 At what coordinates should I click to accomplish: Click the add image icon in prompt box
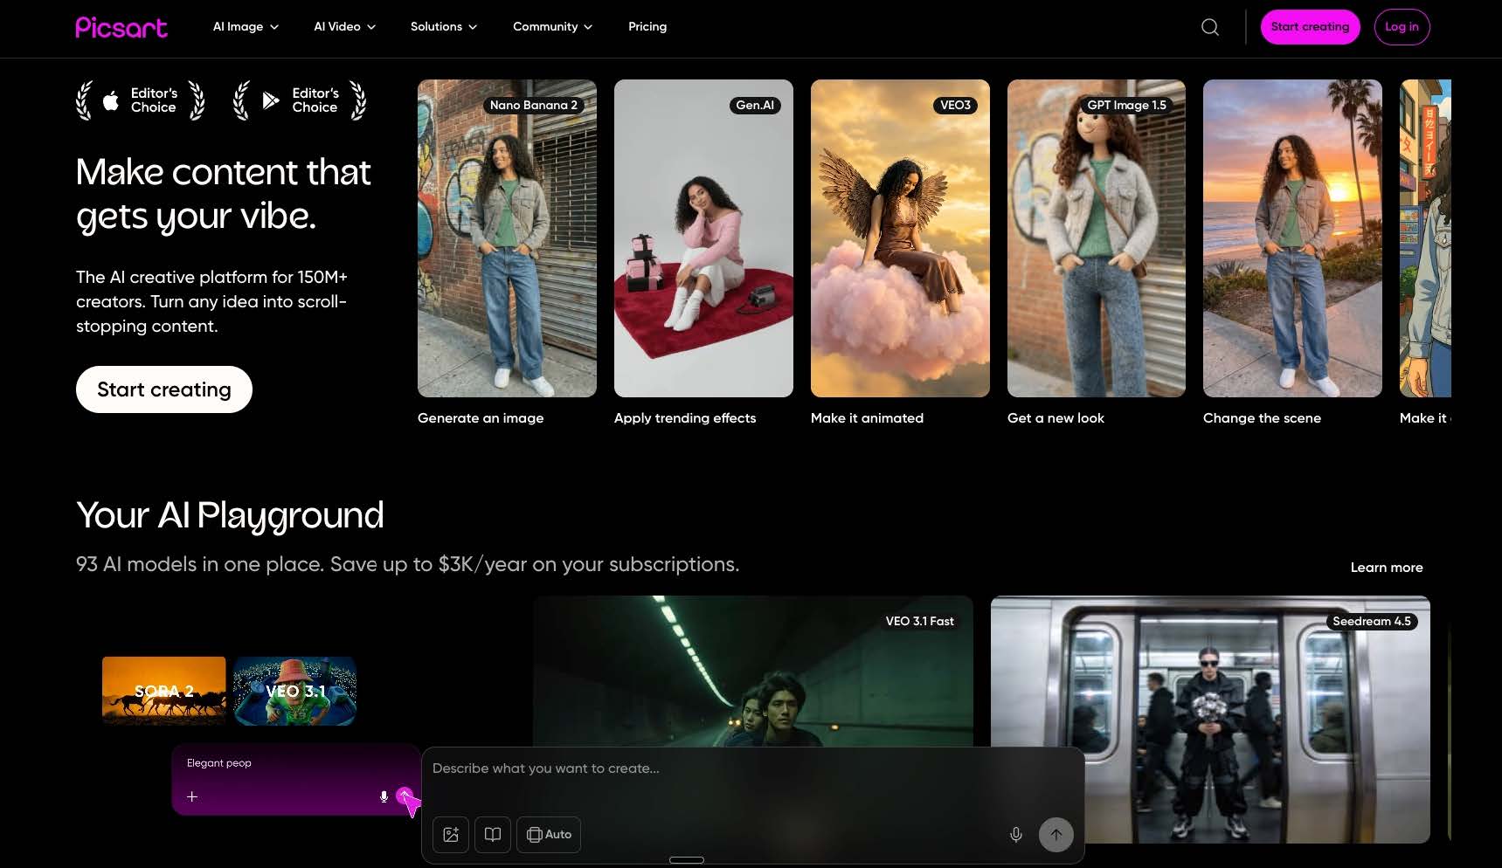tap(451, 835)
